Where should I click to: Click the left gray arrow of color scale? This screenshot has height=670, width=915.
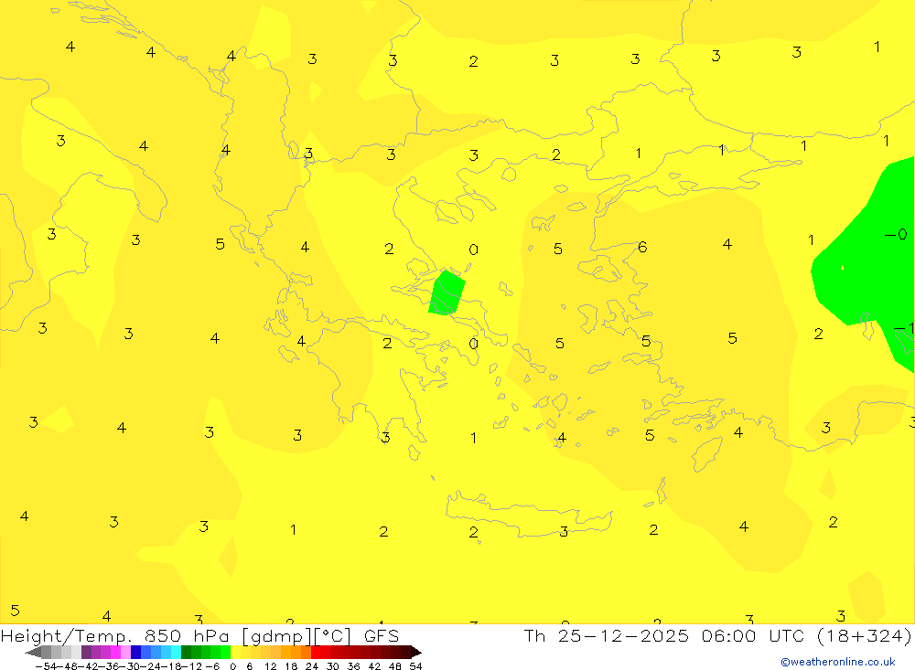[x=33, y=652]
